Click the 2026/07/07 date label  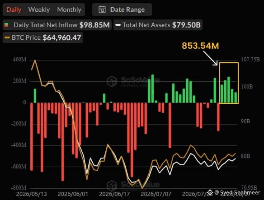156,194
